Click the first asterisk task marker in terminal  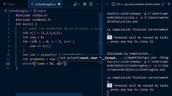click(x=109, y=37)
